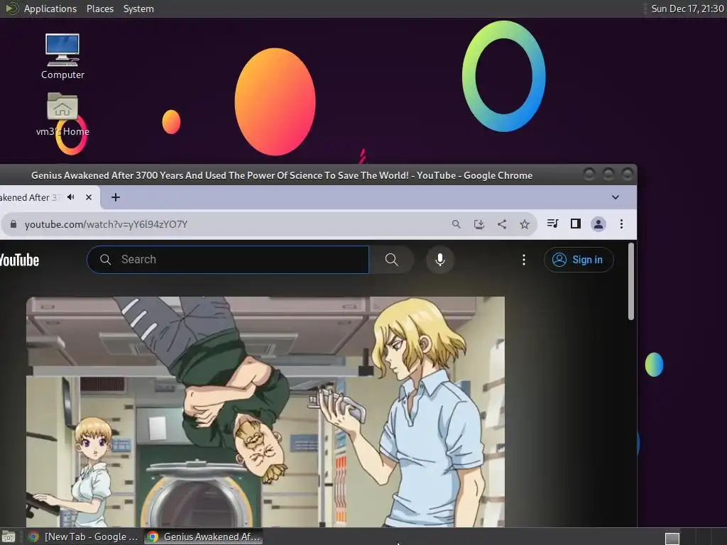Open a new Chrome tab
Viewport: 727px width, 545px height.
(116, 197)
